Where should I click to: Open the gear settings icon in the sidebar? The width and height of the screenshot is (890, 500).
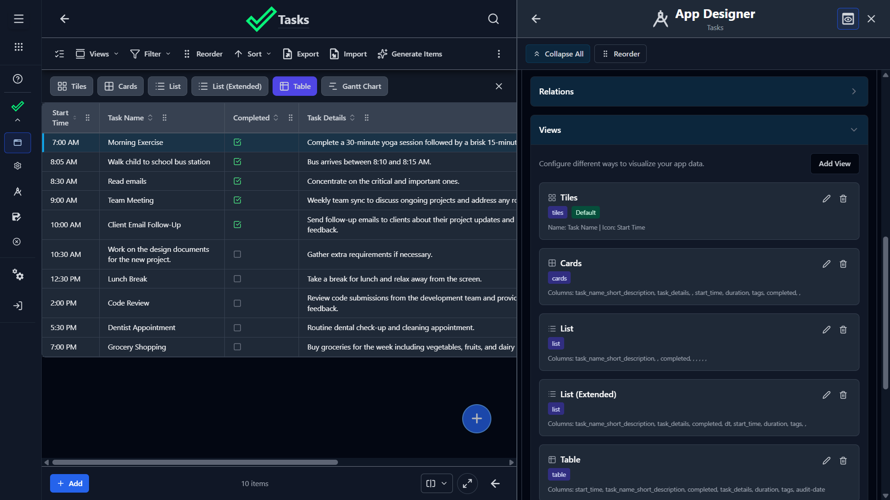pyautogui.click(x=18, y=166)
